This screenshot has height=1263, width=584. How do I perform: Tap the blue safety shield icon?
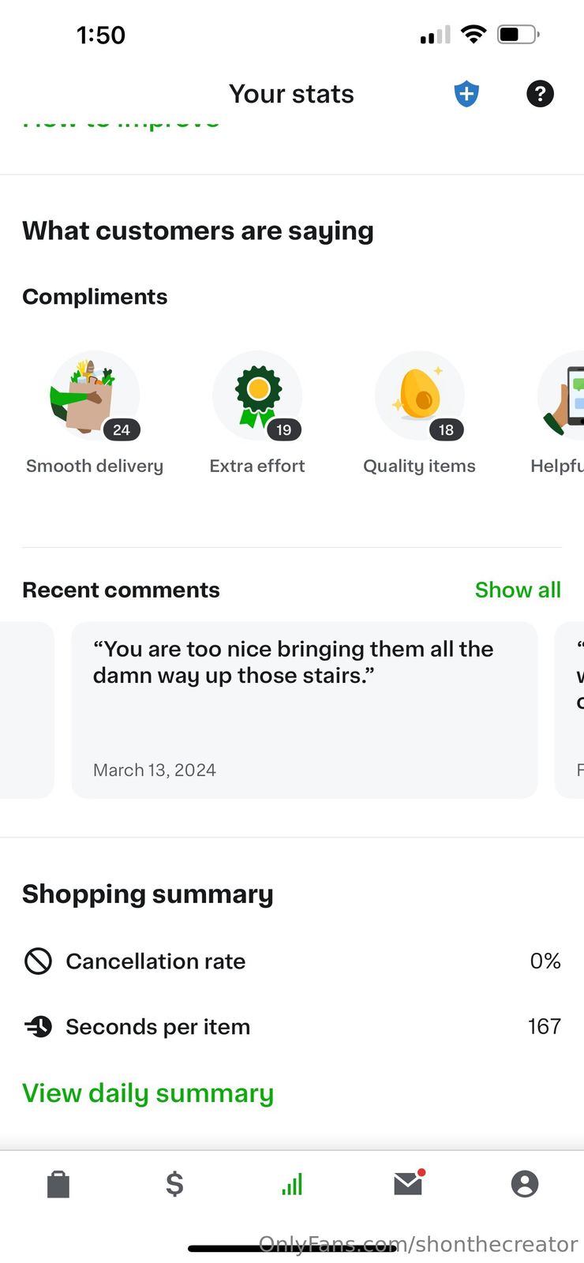tap(466, 94)
